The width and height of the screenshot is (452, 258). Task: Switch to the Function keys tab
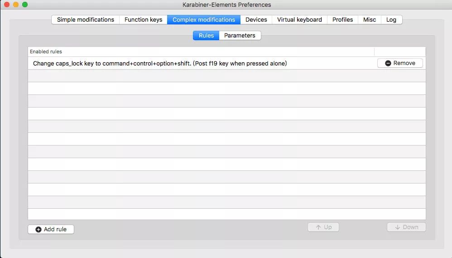[143, 19]
